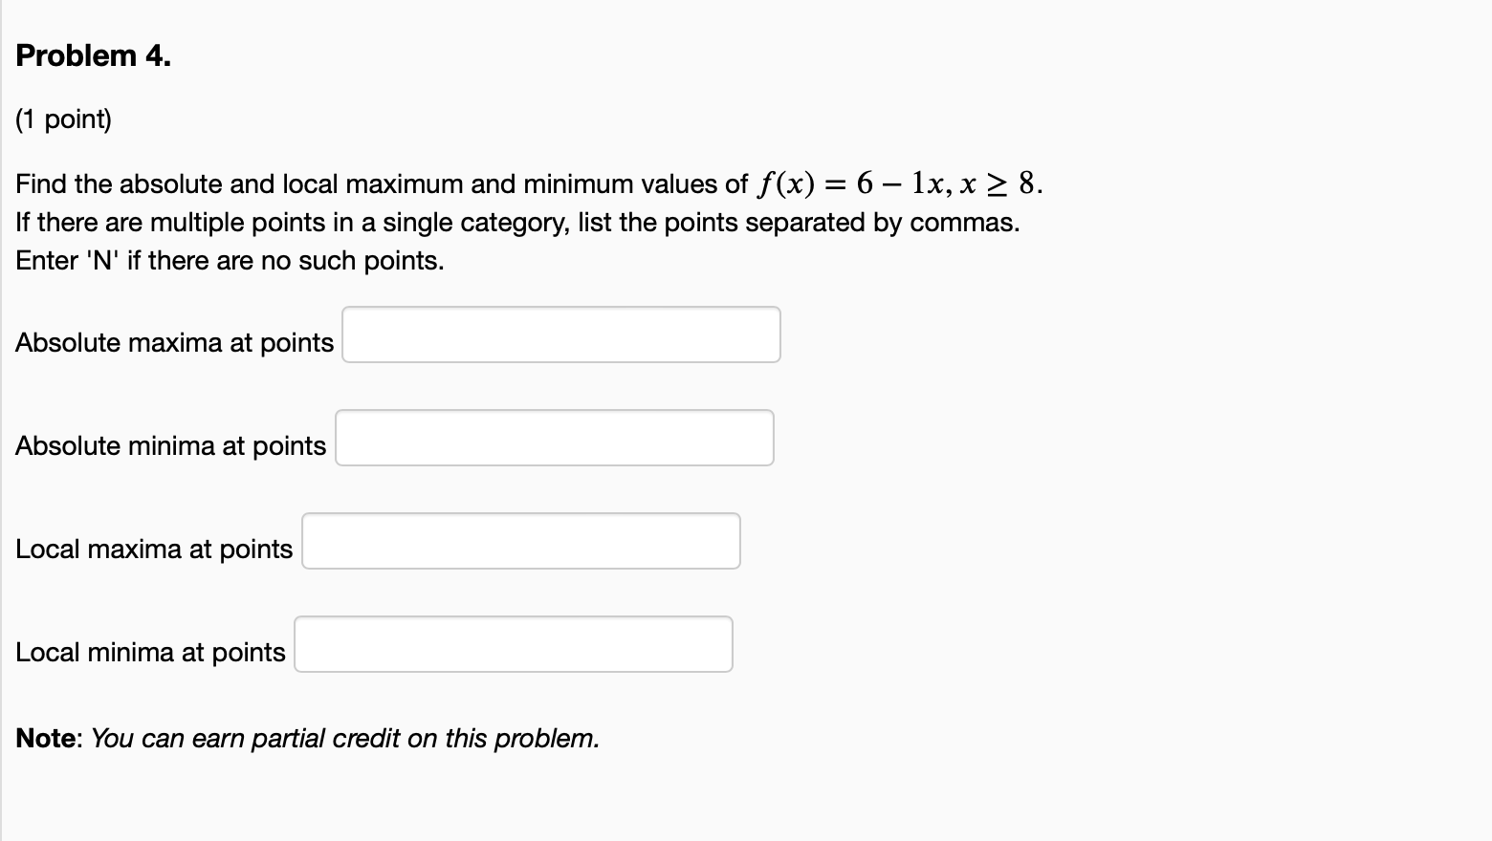Click the instruction line about entering N
1492x841 pixels.
pyautogui.click(x=229, y=260)
